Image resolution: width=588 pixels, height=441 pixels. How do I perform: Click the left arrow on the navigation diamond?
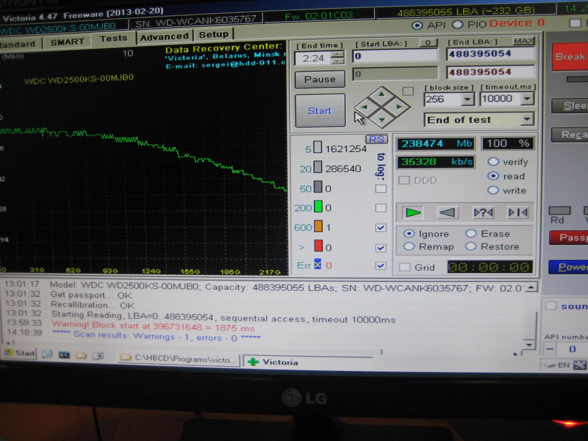[365, 107]
